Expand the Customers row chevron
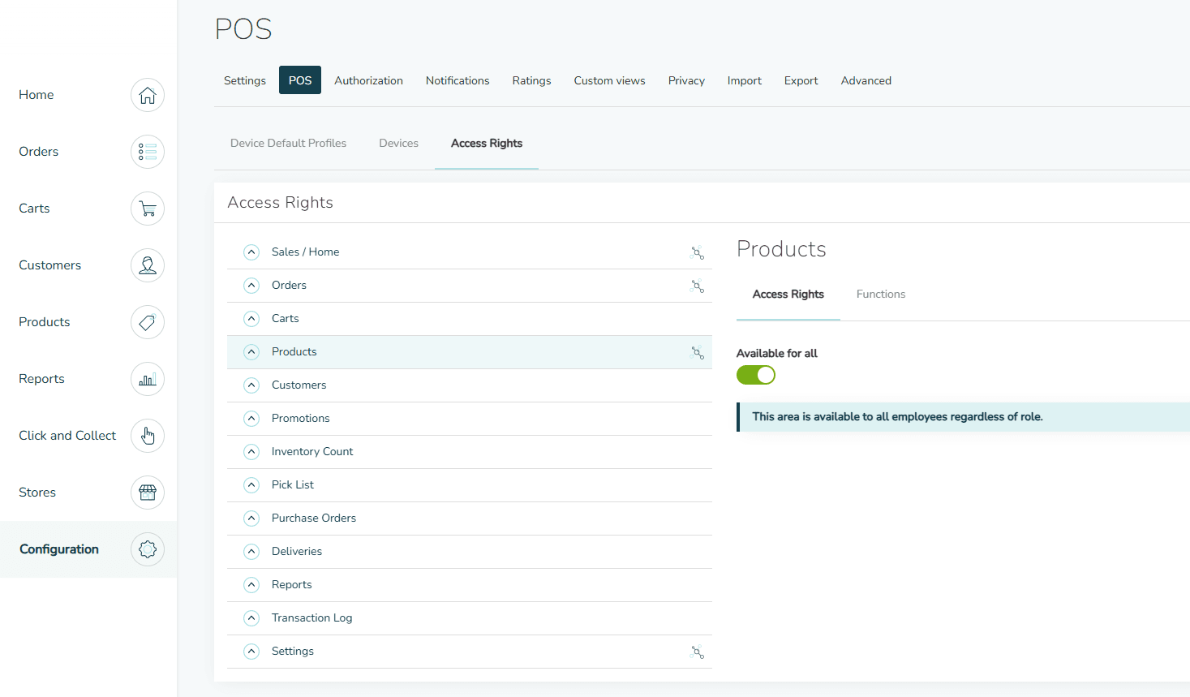The image size is (1190, 697). click(251, 385)
